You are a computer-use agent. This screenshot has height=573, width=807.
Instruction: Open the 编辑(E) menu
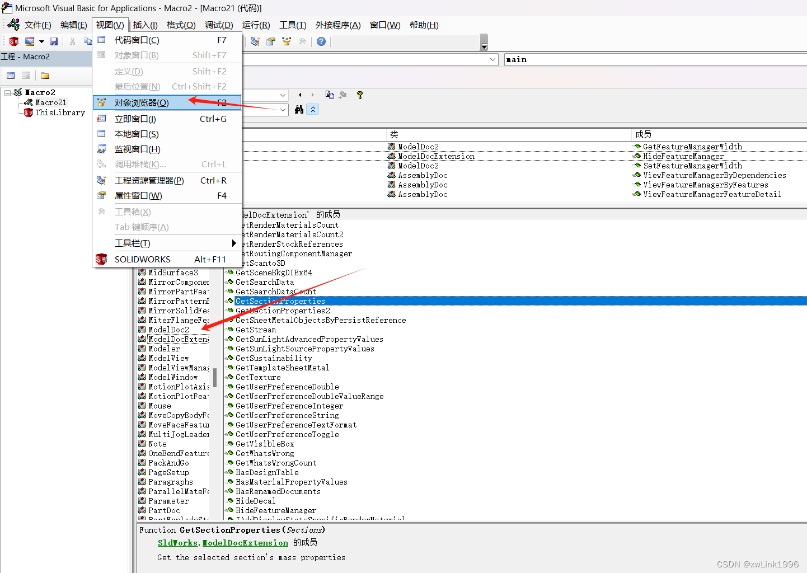point(73,25)
